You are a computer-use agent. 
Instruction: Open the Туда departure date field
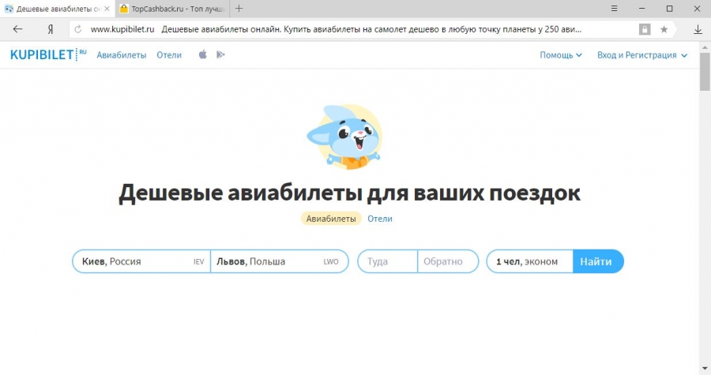pos(388,261)
